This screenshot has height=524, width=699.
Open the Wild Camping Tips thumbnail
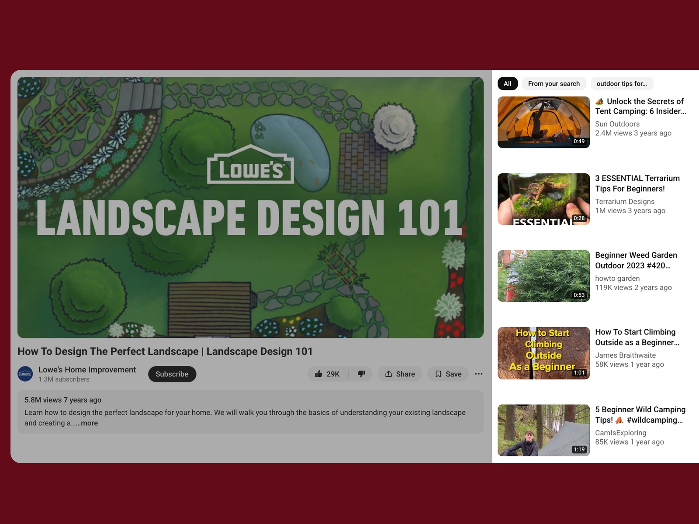tap(543, 430)
